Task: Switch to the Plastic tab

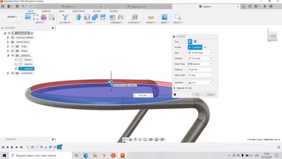Action: point(97,11)
